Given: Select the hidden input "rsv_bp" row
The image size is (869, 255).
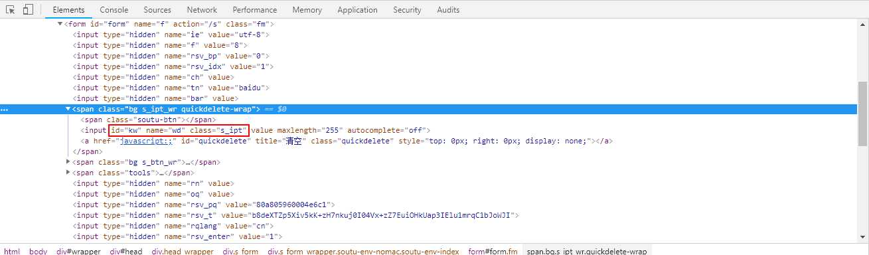Looking at the screenshot, I should point(171,56).
